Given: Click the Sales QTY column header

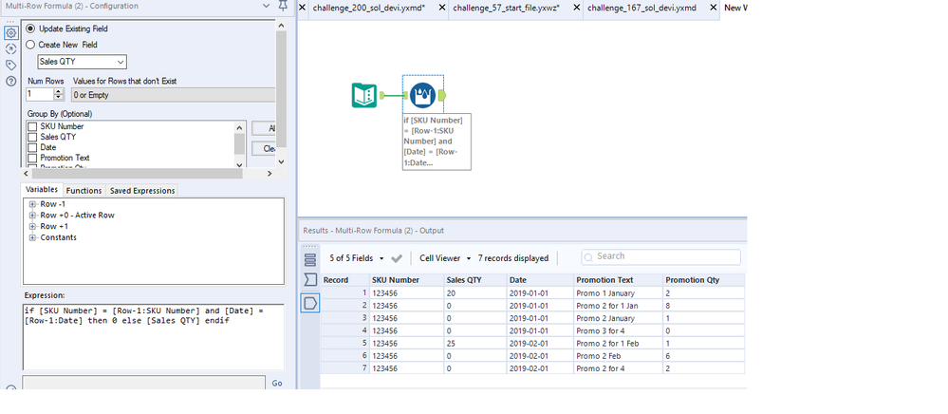Looking at the screenshot, I should click(474, 280).
